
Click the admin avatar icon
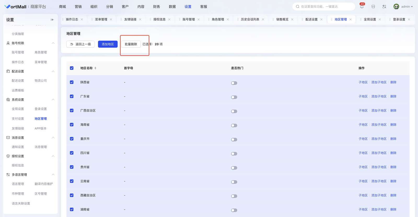396,7
